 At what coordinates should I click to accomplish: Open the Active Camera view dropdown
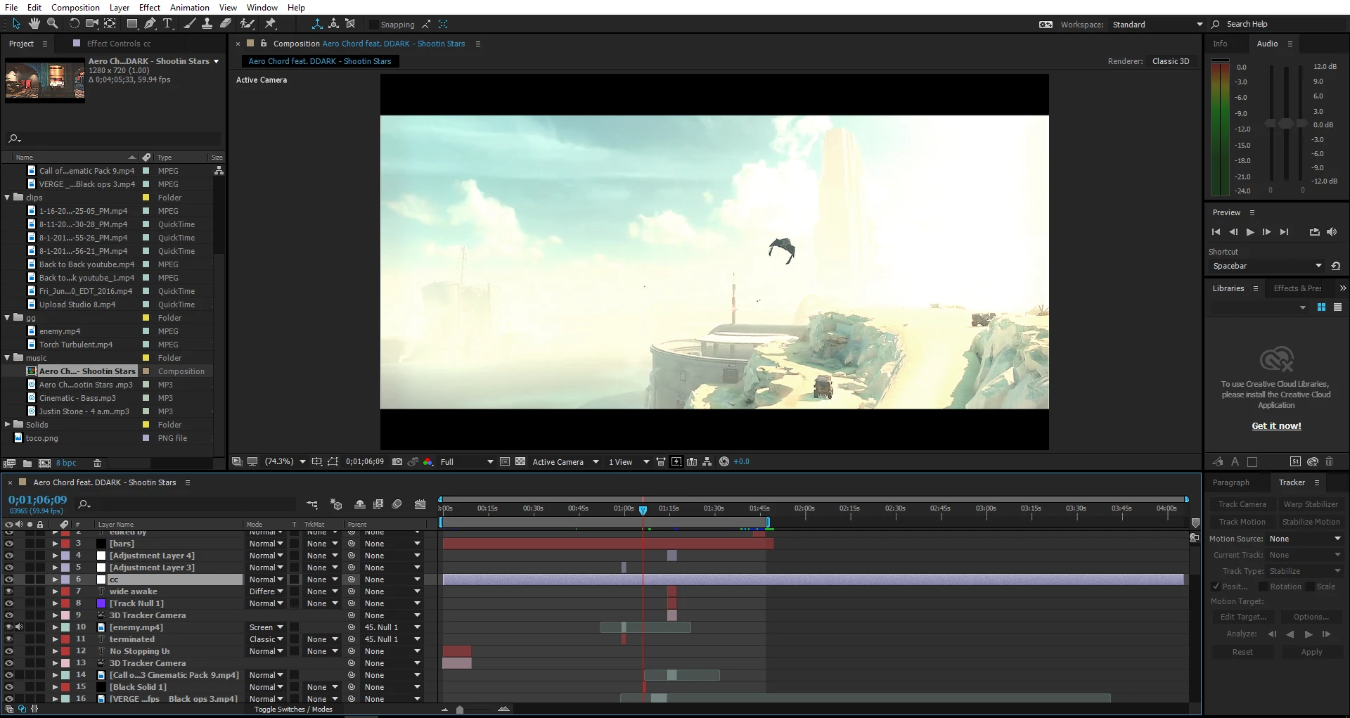click(565, 462)
